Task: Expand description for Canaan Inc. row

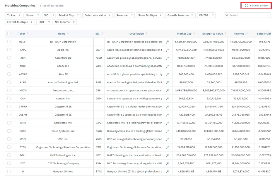Action: click(x=167, y=99)
